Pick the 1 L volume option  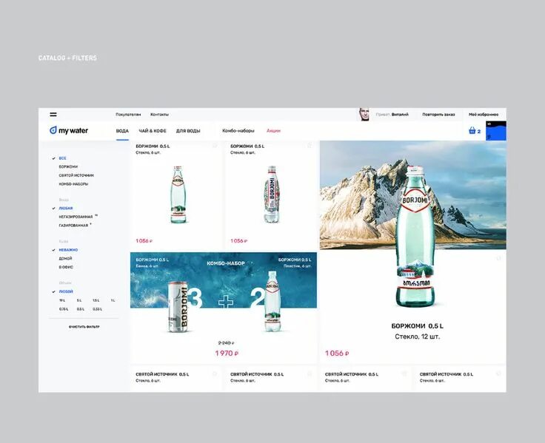pos(113,300)
